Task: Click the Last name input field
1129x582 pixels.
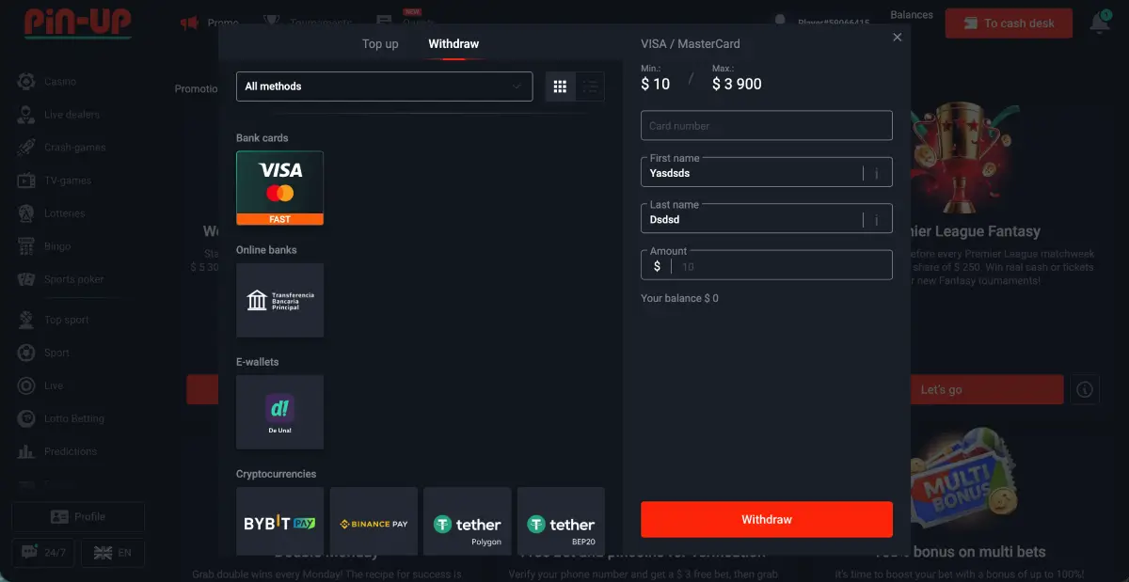Action: pyautogui.click(x=767, y=219)
